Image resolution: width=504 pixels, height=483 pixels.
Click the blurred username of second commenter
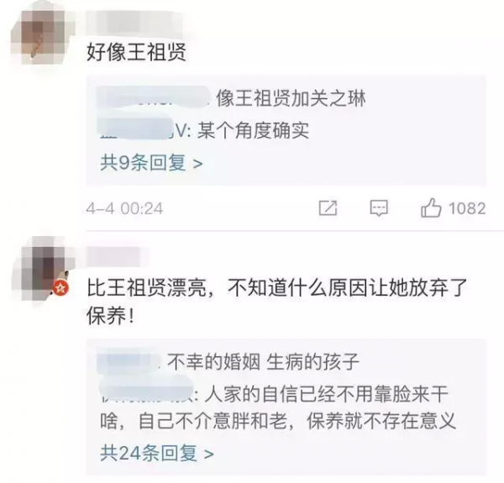click(118, 256)
